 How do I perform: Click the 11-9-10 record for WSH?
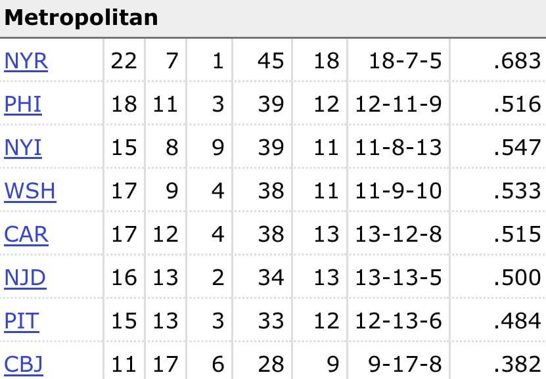coord(398,191)
